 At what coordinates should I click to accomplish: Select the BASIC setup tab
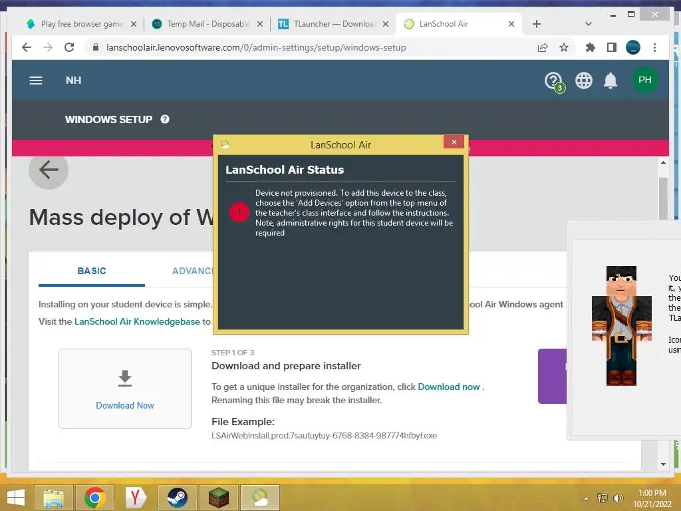tap(92, 271)
